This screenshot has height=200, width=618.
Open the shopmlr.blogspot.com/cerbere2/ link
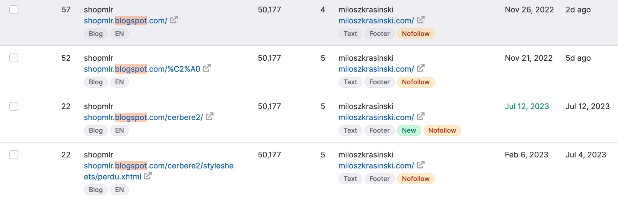pos(144,117)
